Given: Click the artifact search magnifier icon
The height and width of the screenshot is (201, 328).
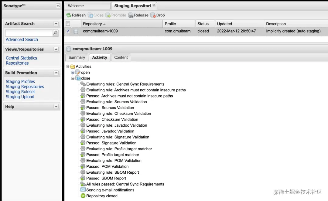Looking at the screenshot, I should 56,33.
